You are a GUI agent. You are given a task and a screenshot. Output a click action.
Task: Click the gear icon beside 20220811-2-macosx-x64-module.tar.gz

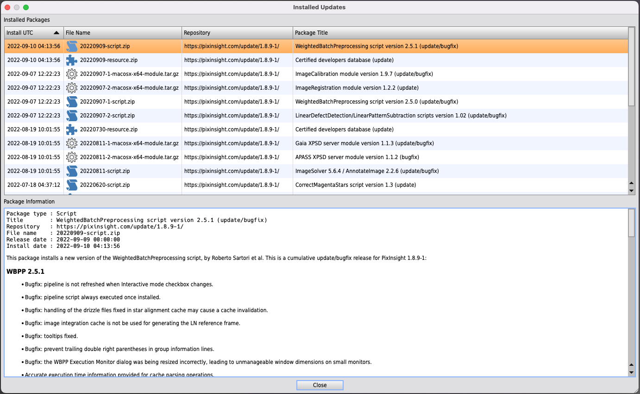tap(71, 157)
